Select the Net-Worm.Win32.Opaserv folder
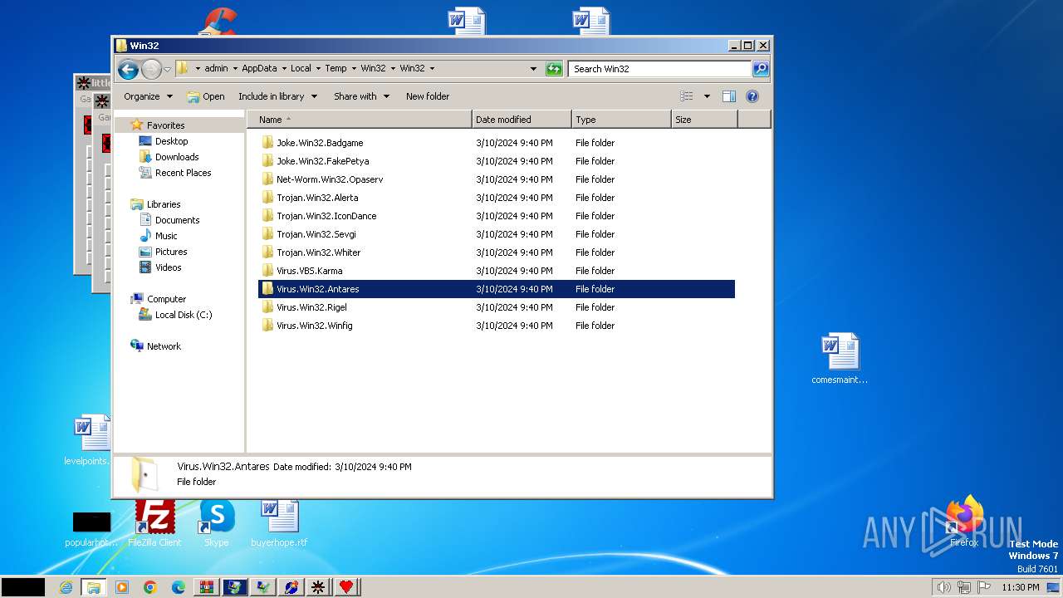Viewport: 1063px width, 598px height. (x=330, y=179)
